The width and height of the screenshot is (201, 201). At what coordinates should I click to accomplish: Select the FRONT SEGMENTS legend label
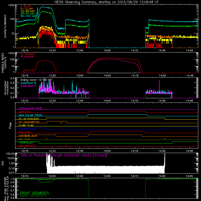click(x=34, y=193)
